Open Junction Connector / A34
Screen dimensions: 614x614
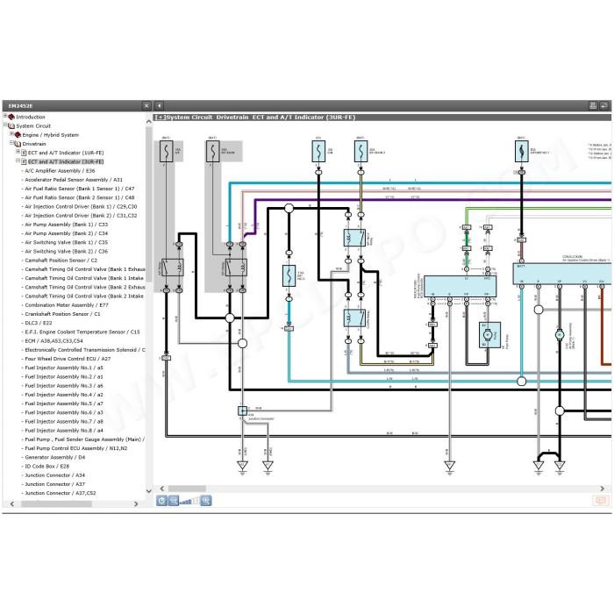(x=54, y=475)
